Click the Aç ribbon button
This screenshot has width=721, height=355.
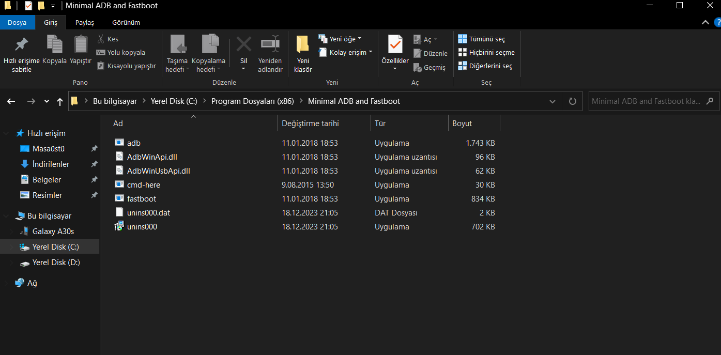tap(425, 39)
